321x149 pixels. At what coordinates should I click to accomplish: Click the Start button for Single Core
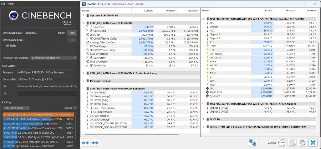point(72,40)
